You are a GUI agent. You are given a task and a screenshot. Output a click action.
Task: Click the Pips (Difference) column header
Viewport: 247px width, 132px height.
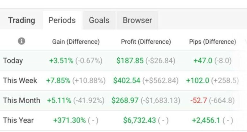point(213,42)
